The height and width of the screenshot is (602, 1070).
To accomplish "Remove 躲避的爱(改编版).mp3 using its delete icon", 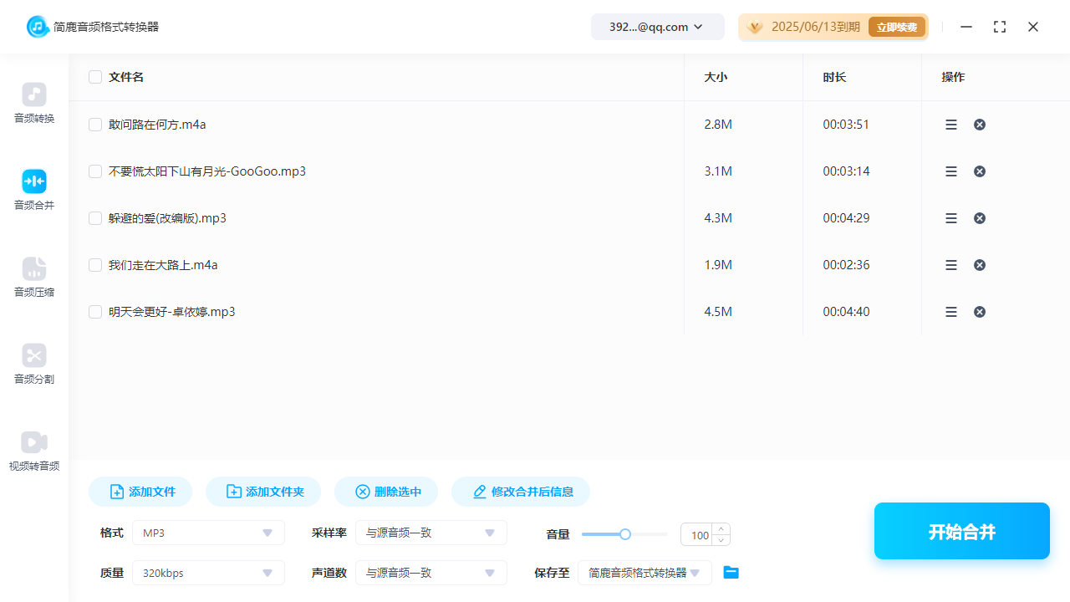I will pyautogui.click(x=979, y=217).
